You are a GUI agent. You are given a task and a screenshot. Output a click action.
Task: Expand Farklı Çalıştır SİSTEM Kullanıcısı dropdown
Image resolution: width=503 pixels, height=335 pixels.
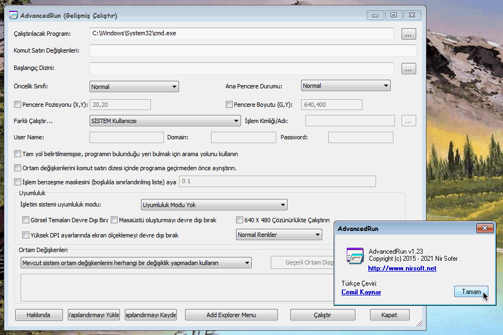[165, 121]
